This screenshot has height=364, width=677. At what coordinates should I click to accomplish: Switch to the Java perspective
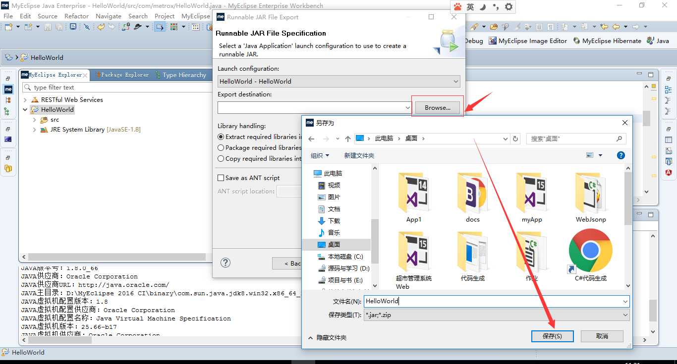point(658,41)
